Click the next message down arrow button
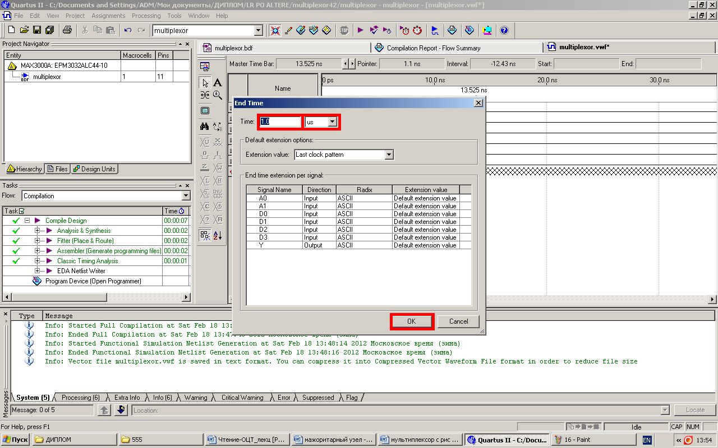Viewport: 718px width, 448px height. click(x=121, y=410)
